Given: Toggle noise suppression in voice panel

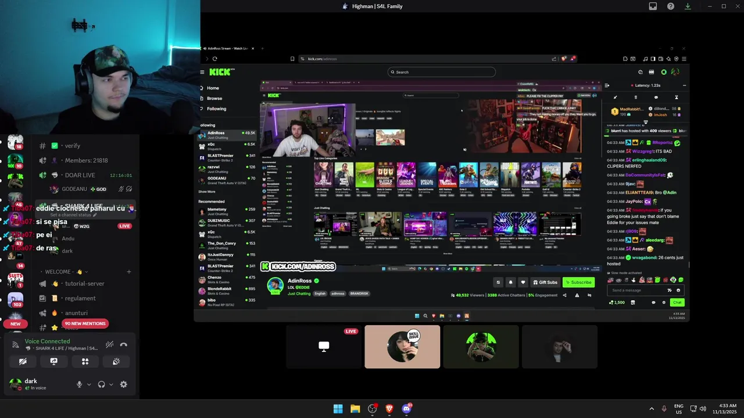Looking at the screenshot, I should (109, 344).
